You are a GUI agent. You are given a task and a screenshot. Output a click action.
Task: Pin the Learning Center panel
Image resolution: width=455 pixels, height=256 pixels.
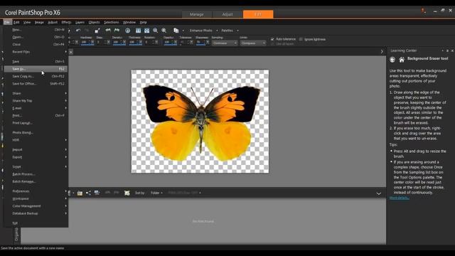click(x=447, y=50)
